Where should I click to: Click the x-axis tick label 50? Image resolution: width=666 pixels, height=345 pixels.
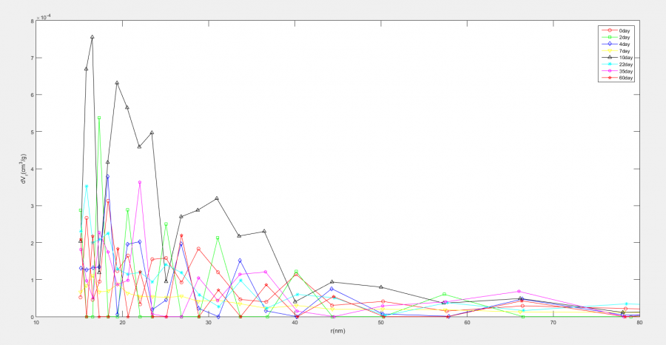(381, 323)
